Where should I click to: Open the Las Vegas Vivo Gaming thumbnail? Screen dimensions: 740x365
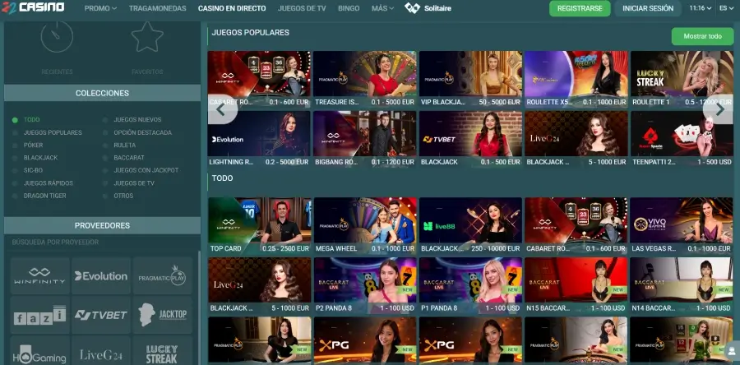pyautogui.click(x=682, y=220)
